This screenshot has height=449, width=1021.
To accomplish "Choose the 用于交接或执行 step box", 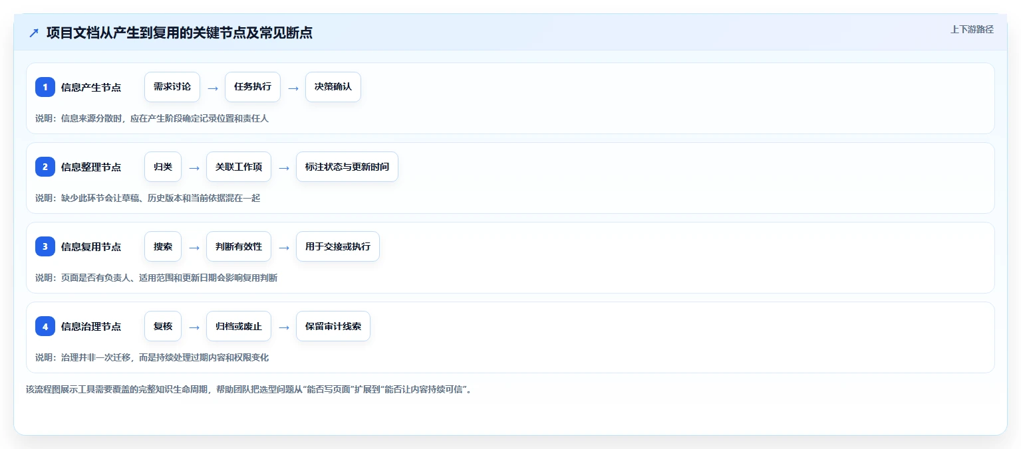I will pos(338,246).
